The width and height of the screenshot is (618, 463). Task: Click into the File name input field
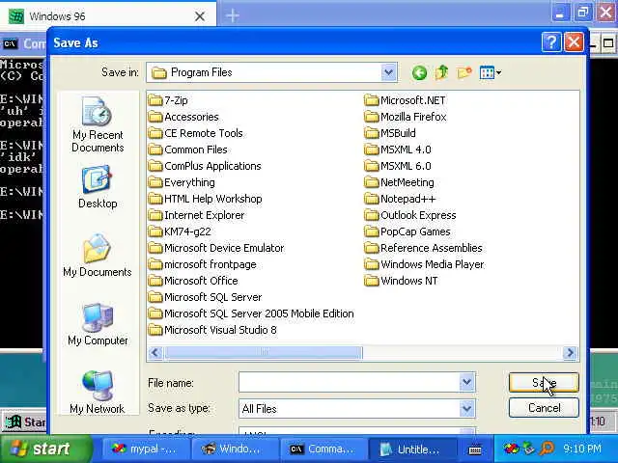[x=350, y=382]
